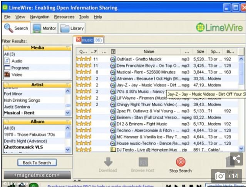Click the share icon overlay
The image size is (248, 189).
coord(236,159)
